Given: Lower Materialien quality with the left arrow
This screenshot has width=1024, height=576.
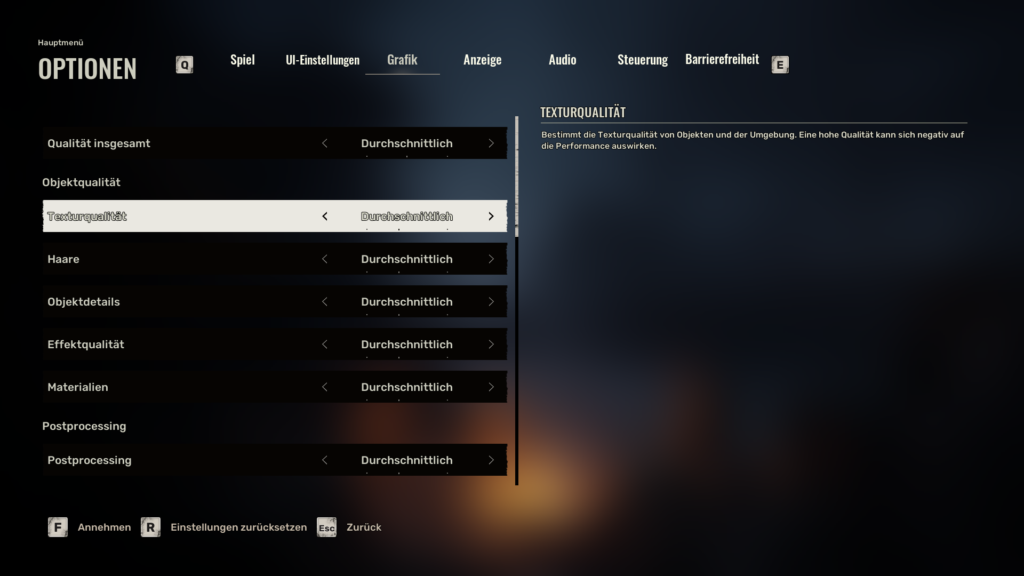Looking at the screenshot, I should click(x=325, y=387).
